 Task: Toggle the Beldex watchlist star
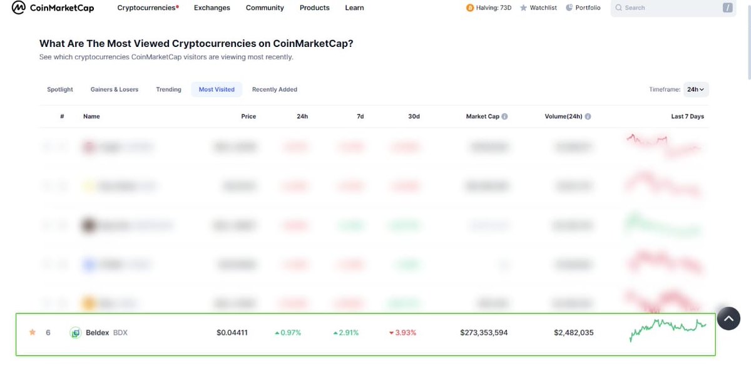(33, 332)
